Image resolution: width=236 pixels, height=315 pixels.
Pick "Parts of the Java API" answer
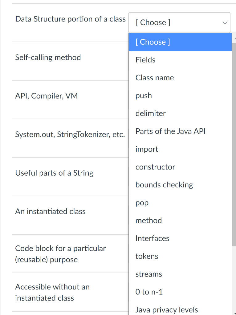(x=170, y=131)
